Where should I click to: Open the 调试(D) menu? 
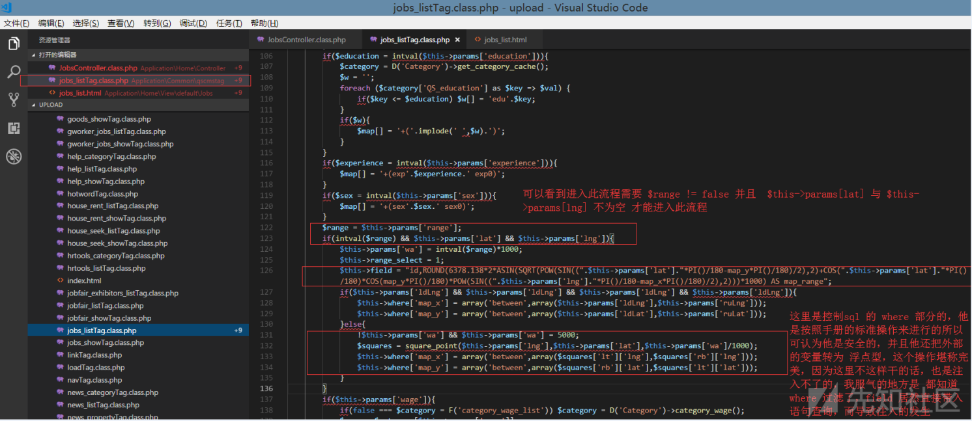pos(193,23)
